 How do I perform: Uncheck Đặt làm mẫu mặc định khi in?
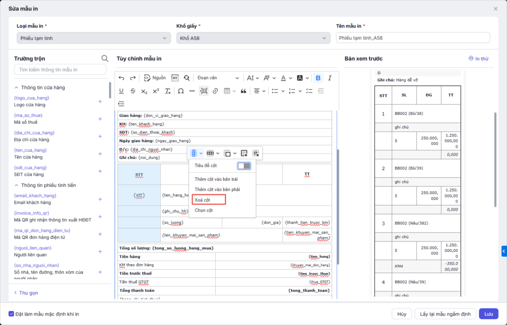11,314
